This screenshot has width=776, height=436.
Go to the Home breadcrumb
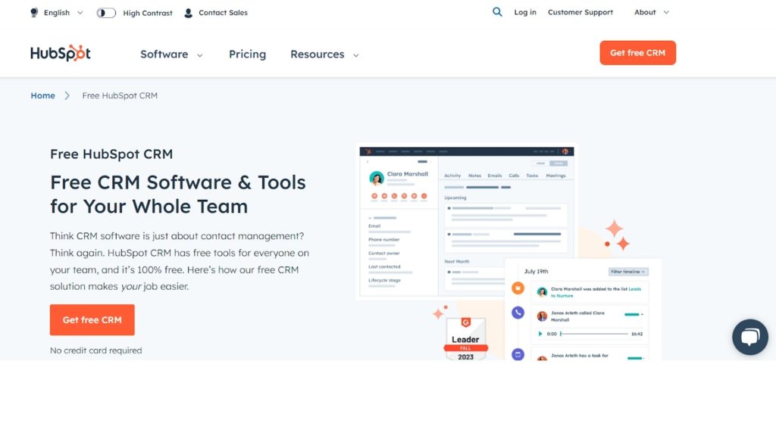click(42, 95)
